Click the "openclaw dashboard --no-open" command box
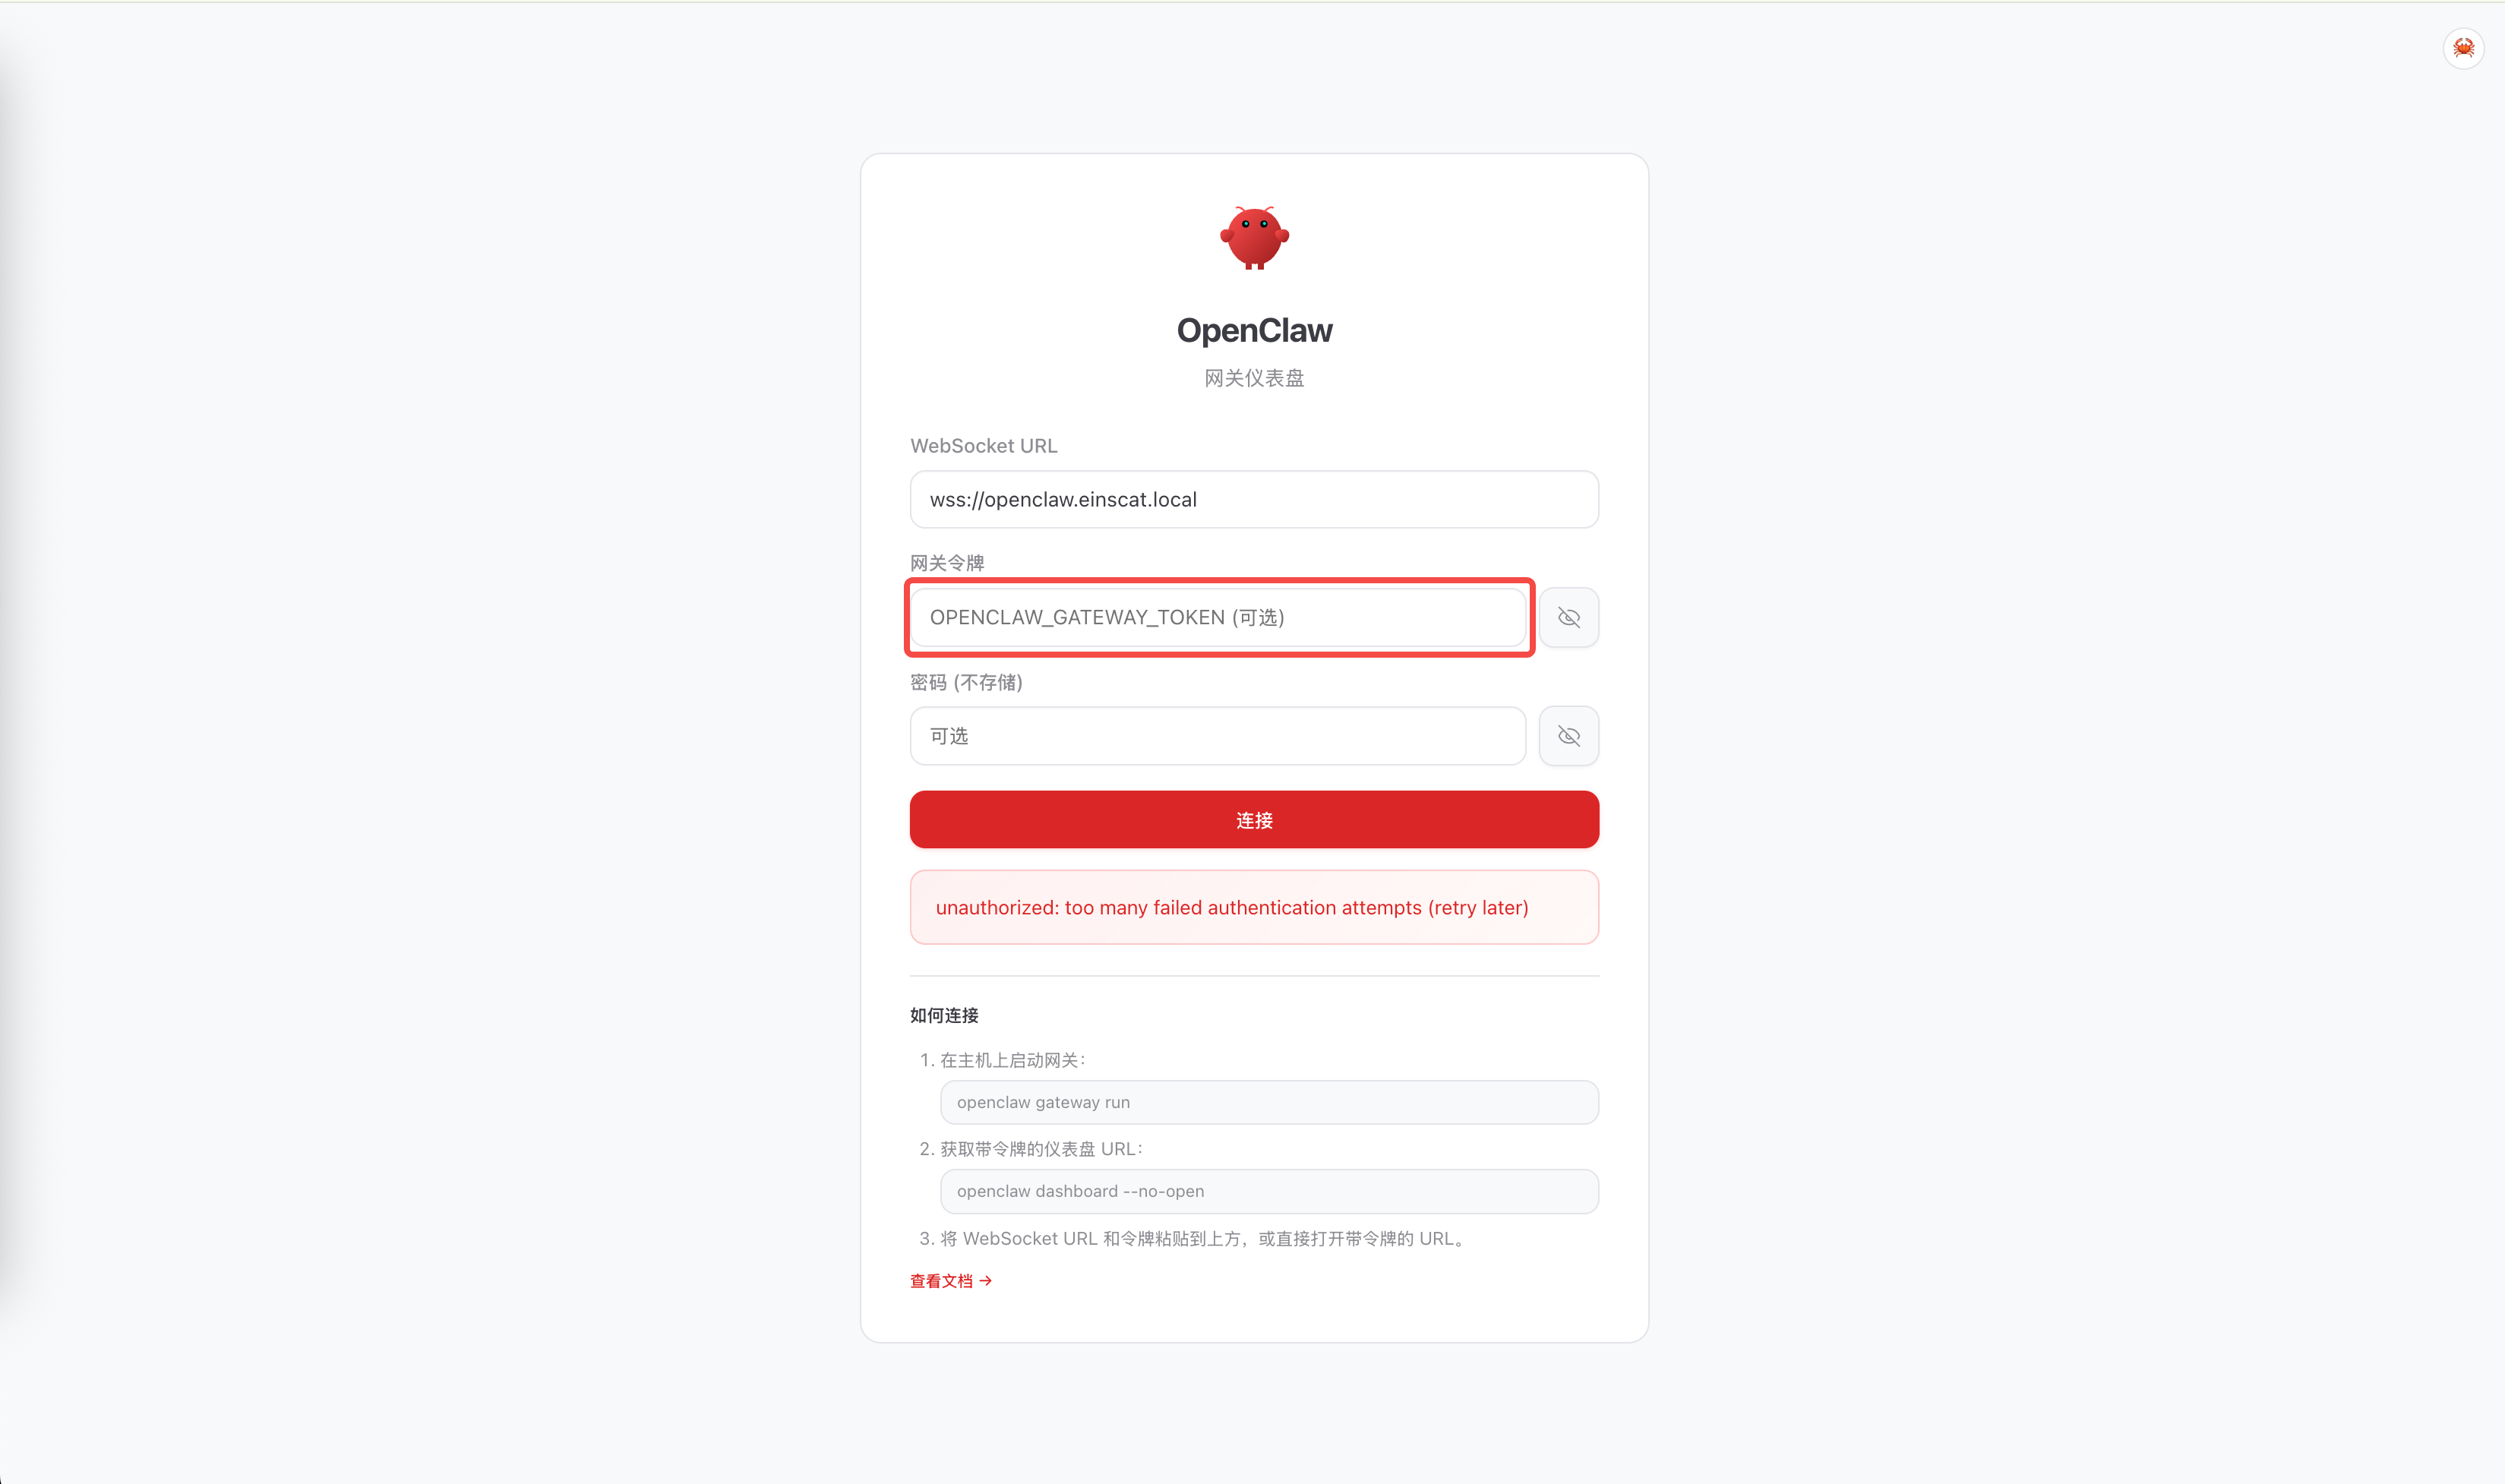 point(1268,1192)
